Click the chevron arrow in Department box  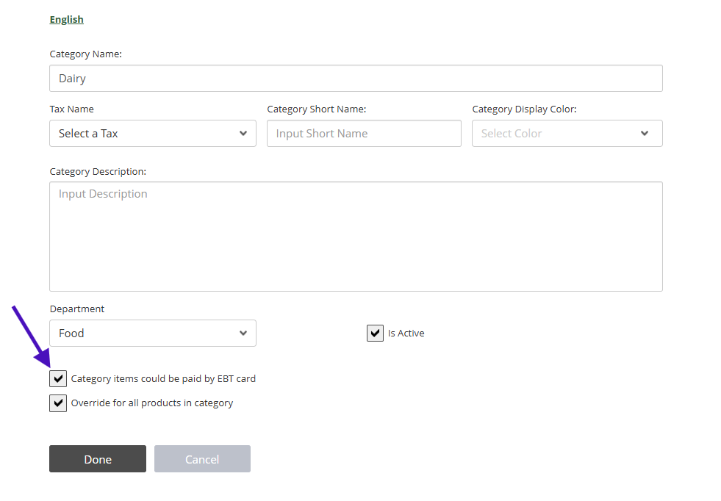coord(243,334)
